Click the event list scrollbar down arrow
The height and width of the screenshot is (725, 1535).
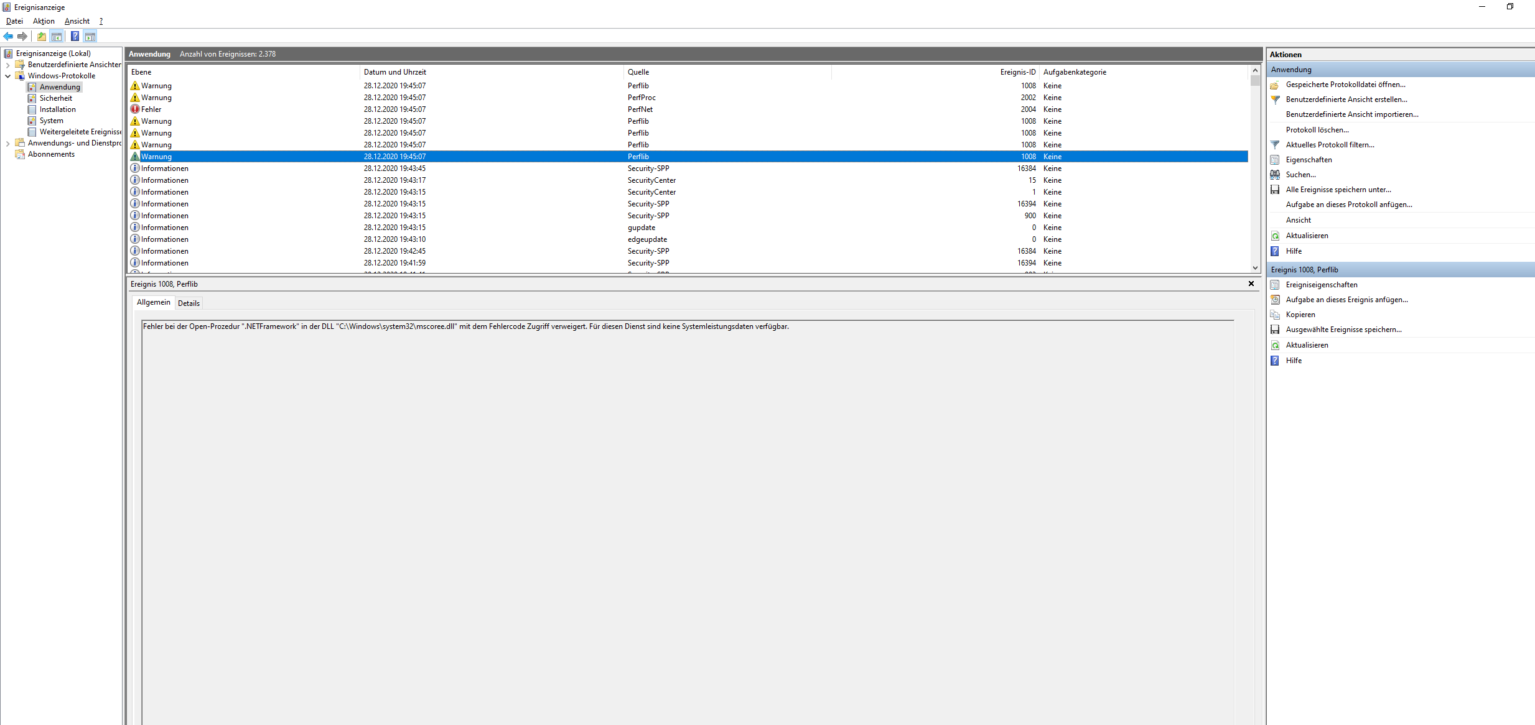click(1255, 268)
